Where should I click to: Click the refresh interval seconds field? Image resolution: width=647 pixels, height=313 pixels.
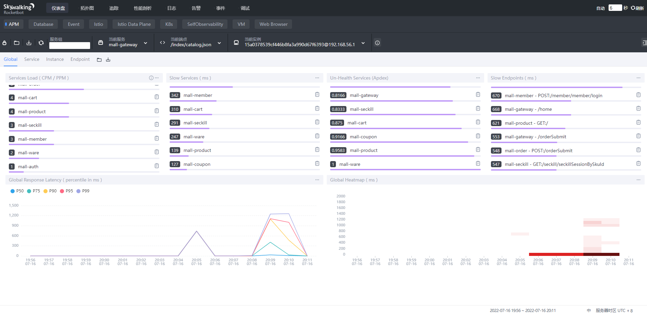615,8
